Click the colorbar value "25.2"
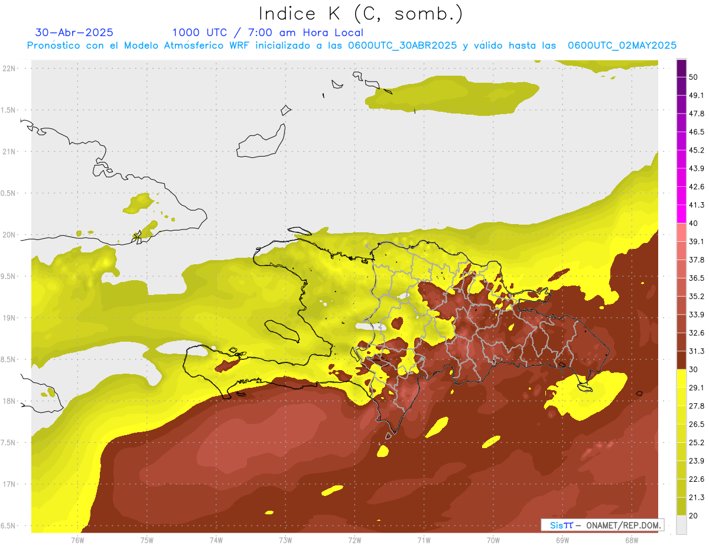This screenshot has width=709, height=548. pos(697,443)
